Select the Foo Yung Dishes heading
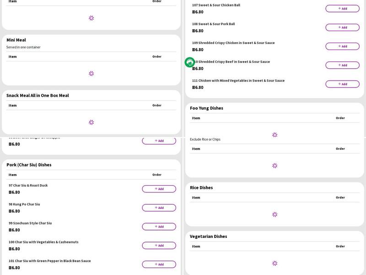 (206, 108)
